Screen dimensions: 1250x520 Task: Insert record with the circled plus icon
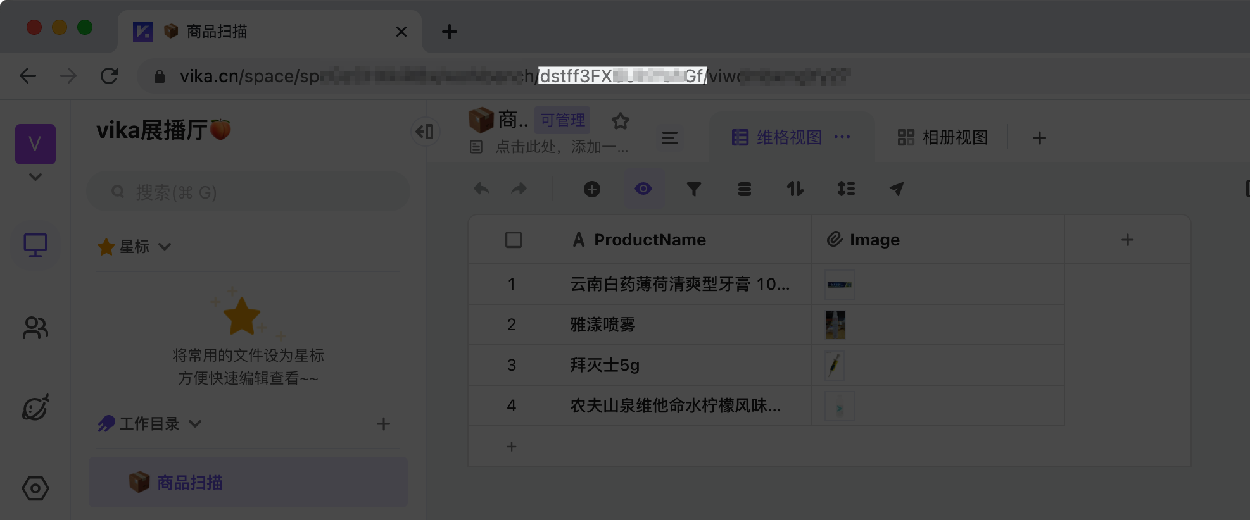tap(592, 189)
